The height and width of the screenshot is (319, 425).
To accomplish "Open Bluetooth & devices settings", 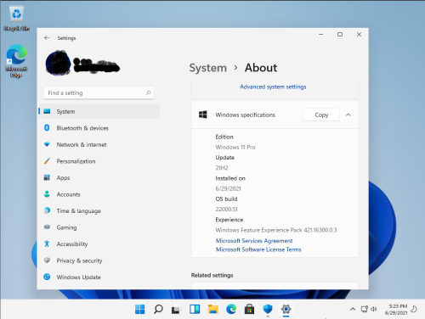I will [99, 128].
